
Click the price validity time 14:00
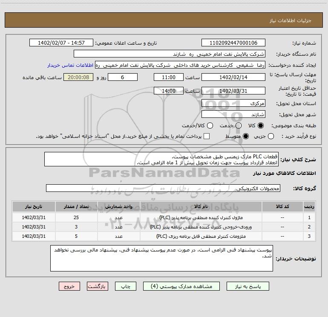tap(169, 91)
